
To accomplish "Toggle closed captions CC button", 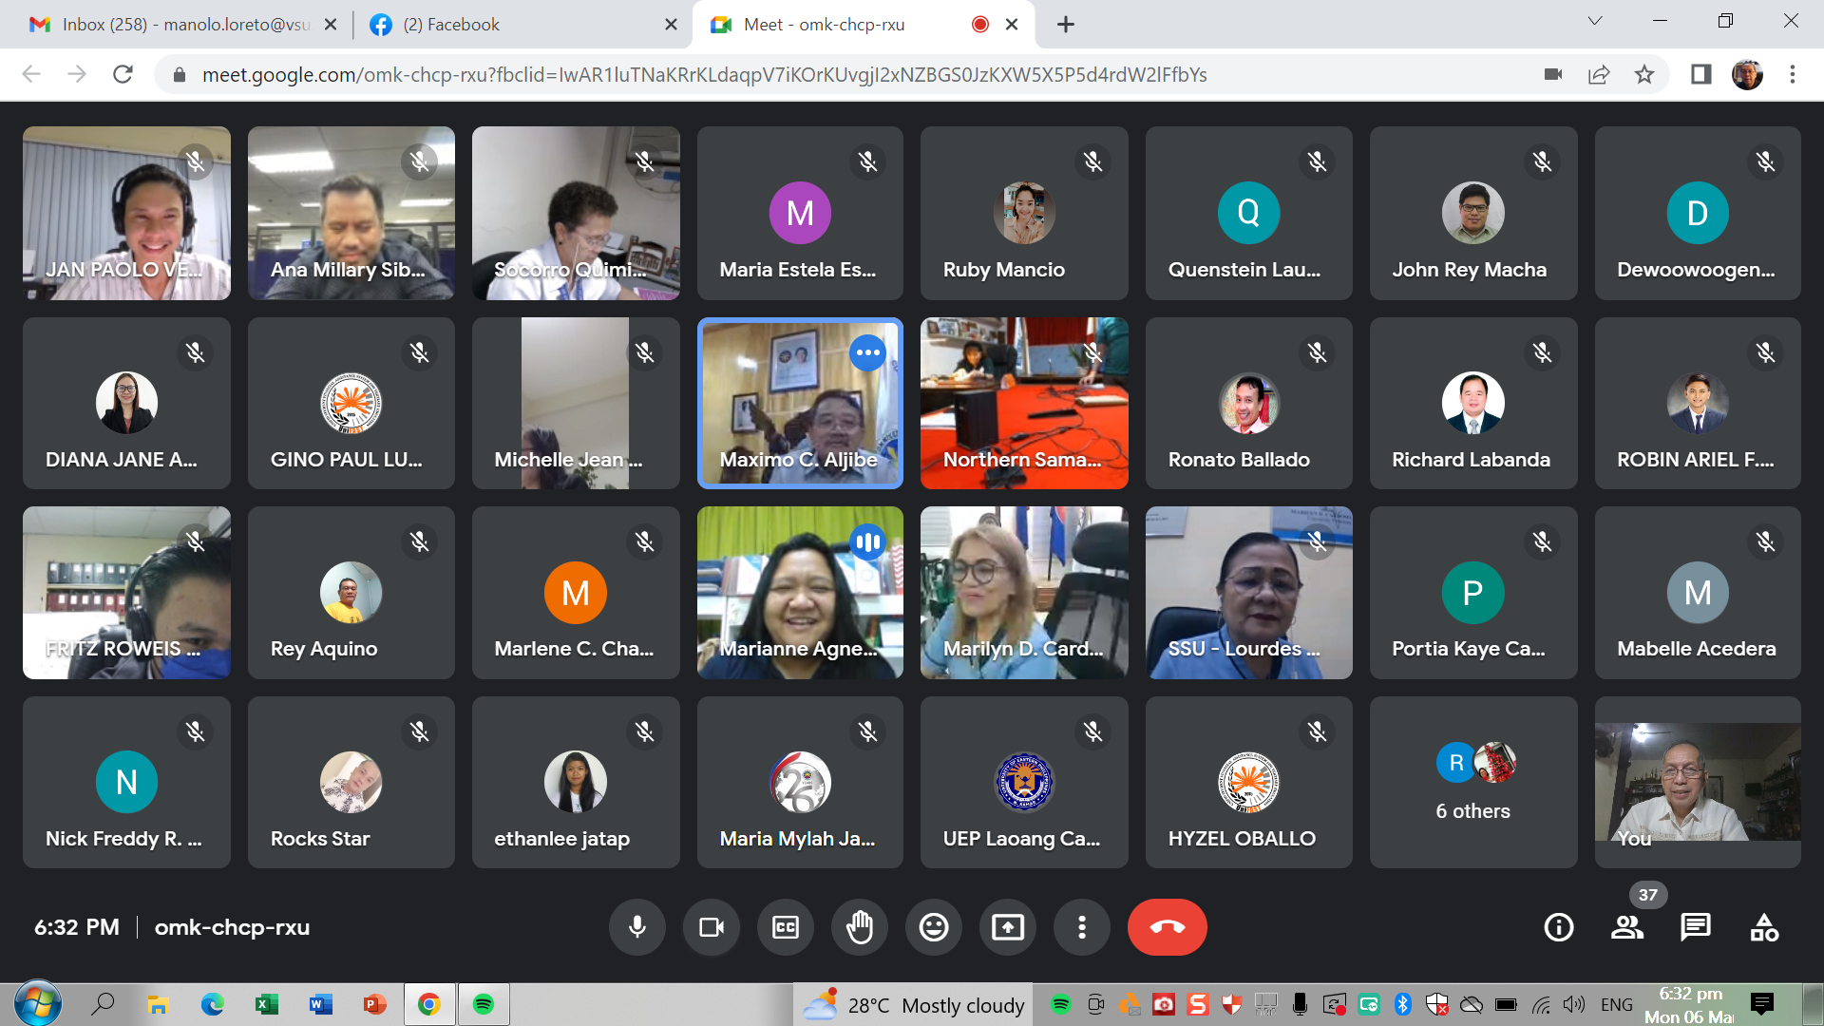I will coord(785,927).
